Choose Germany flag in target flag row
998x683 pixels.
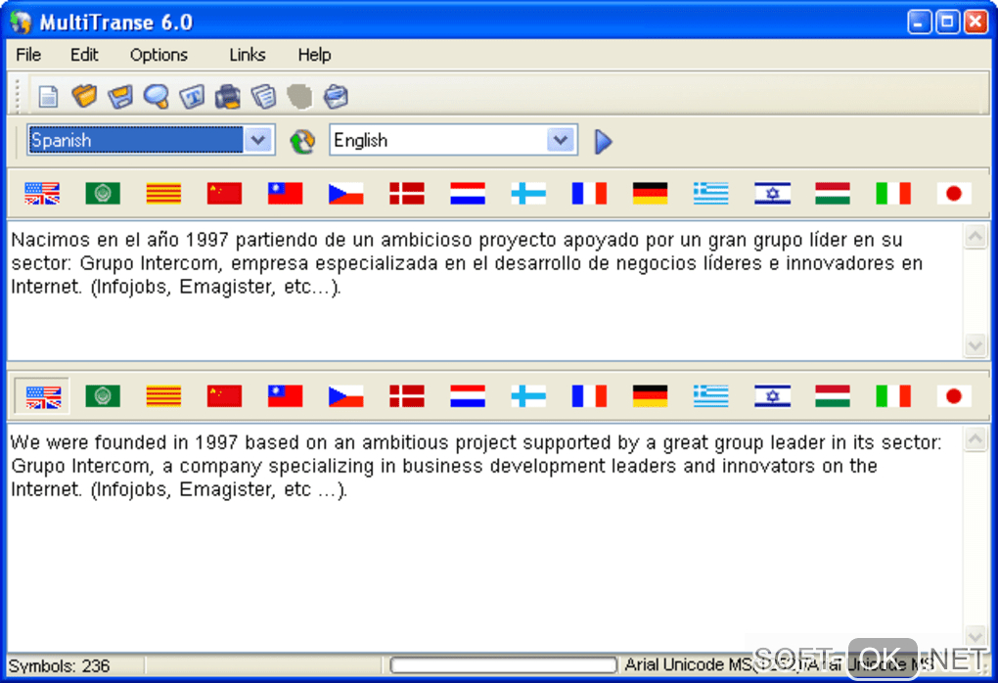[650, 396]
